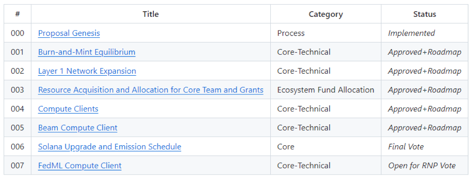Open Solana Upgrade and Emission Schedule link
Viewport: 471px width, 178px height.
point(109,147)
